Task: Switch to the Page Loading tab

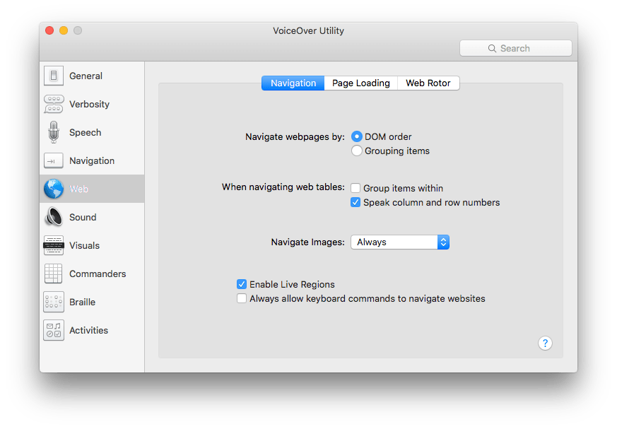Action: pos(360,83)
